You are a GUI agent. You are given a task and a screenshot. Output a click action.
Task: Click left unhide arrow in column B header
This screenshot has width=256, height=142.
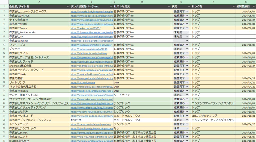pyautogui.click(x=111, y=2)
